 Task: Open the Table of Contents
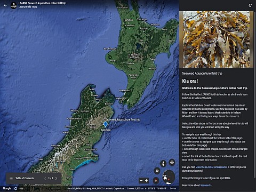click(x=25, y=178)
